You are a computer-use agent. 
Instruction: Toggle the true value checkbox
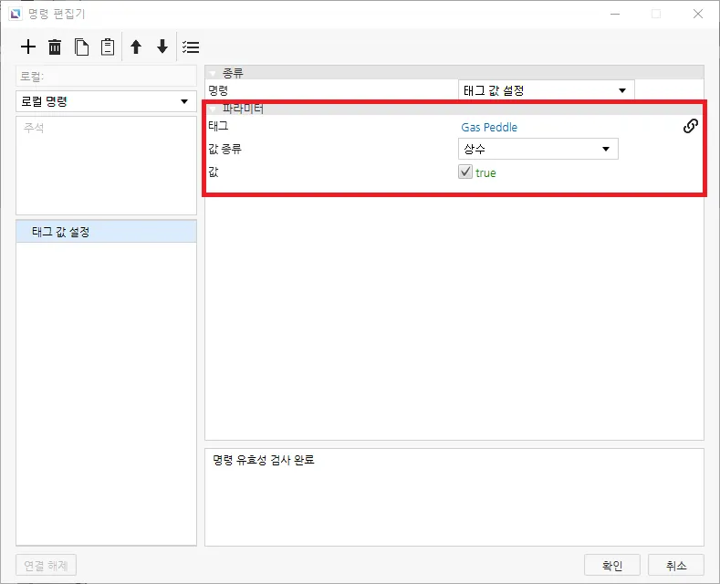tap(465, 172)
